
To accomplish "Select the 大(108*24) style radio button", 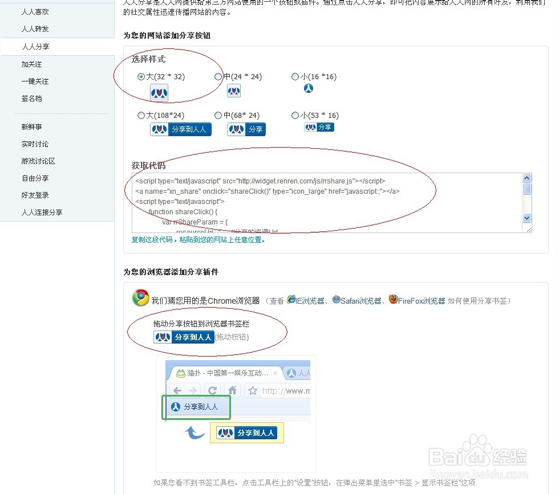I will [141, 116].
